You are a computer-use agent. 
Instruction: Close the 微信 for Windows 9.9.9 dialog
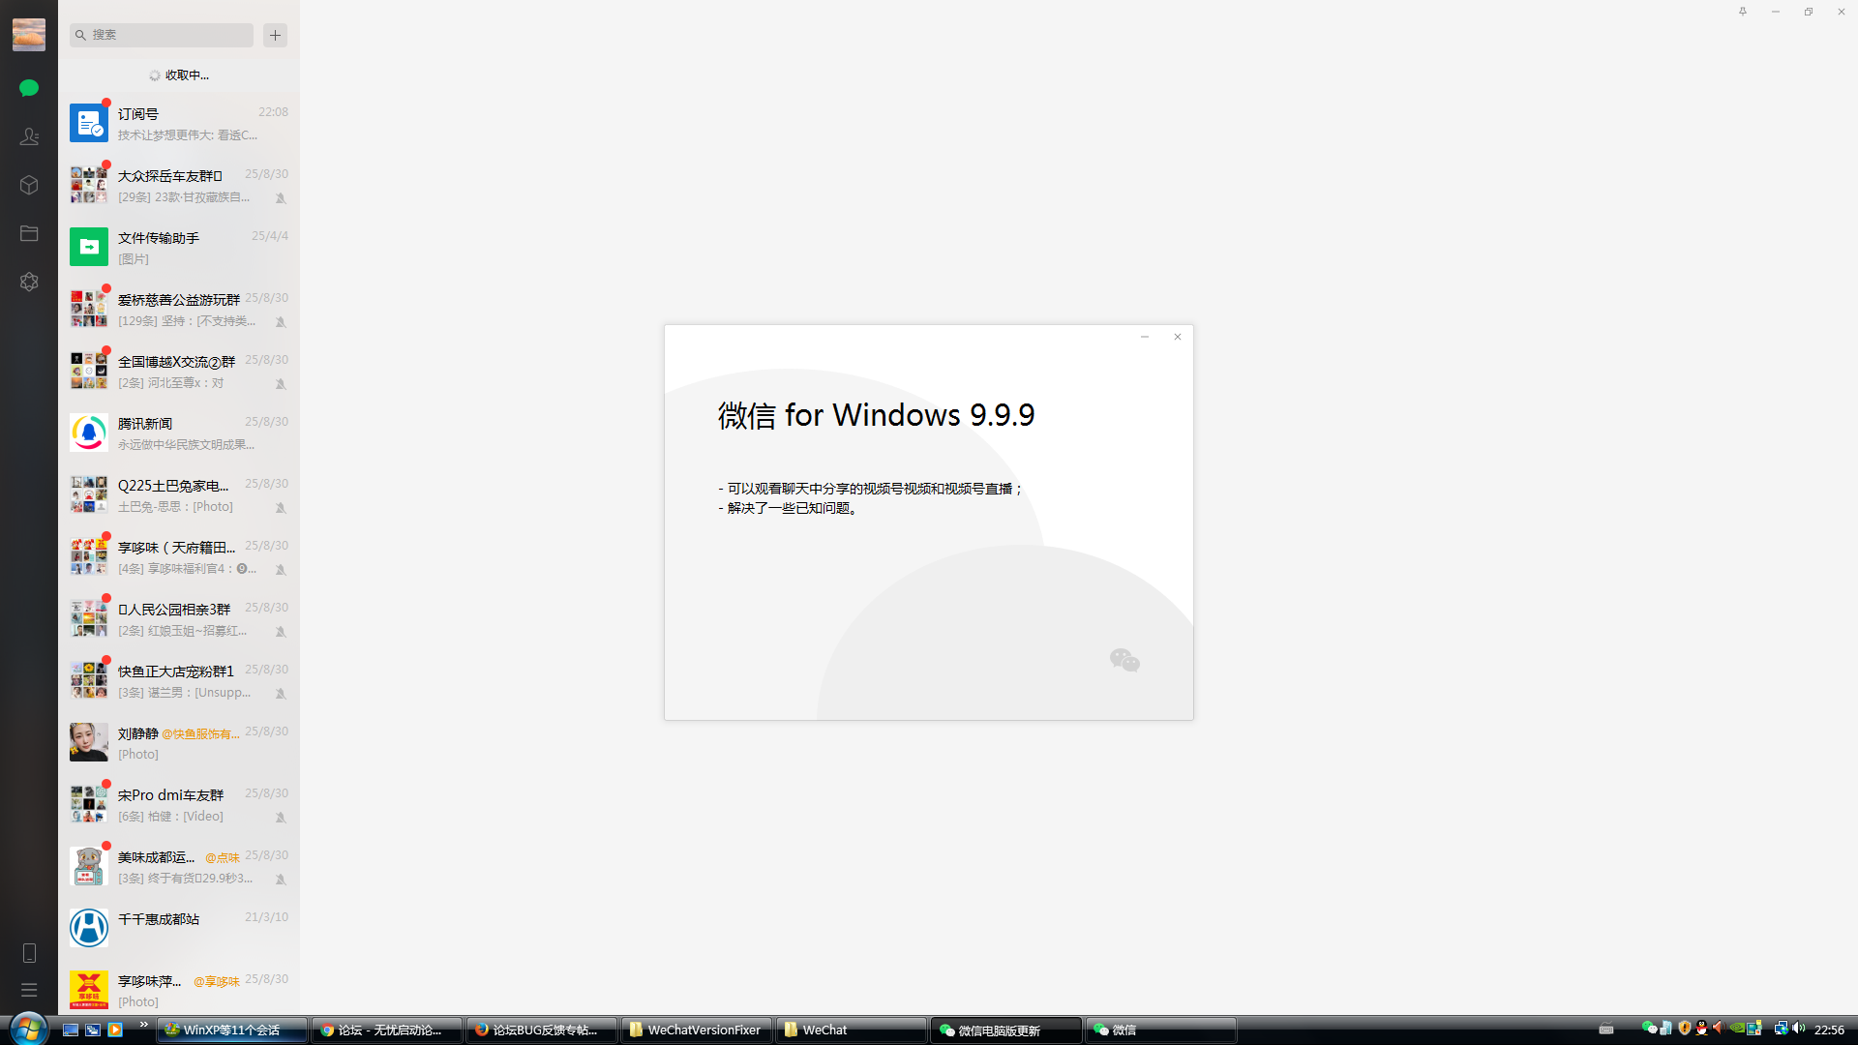(1178, 337)
